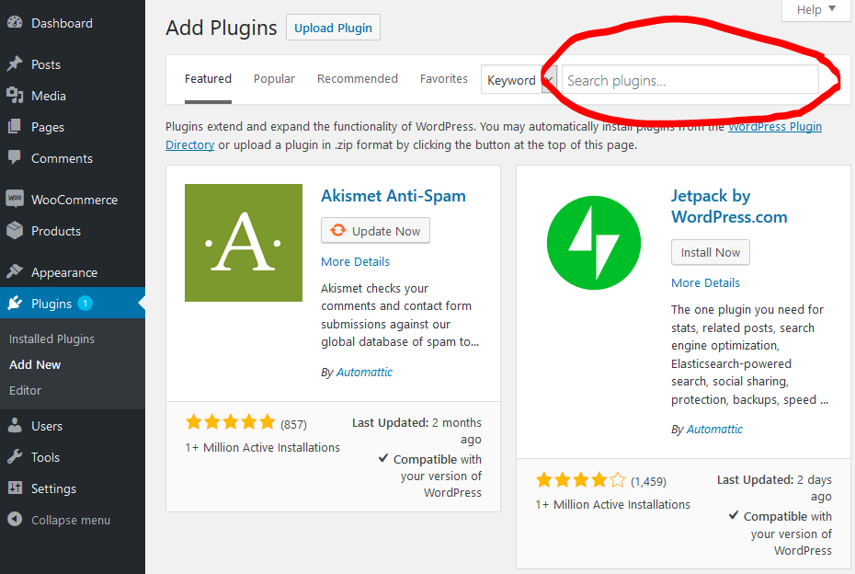Open the Settings menu item
The height and width of the screenshot is (574, 855).
point(73,488)
